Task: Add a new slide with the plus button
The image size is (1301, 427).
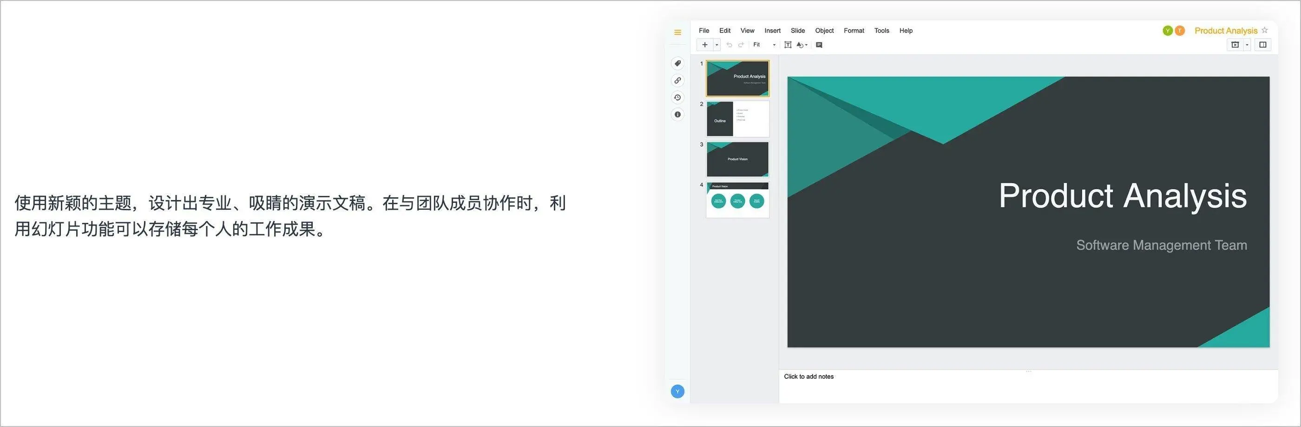Action: (x=705, y=45)
